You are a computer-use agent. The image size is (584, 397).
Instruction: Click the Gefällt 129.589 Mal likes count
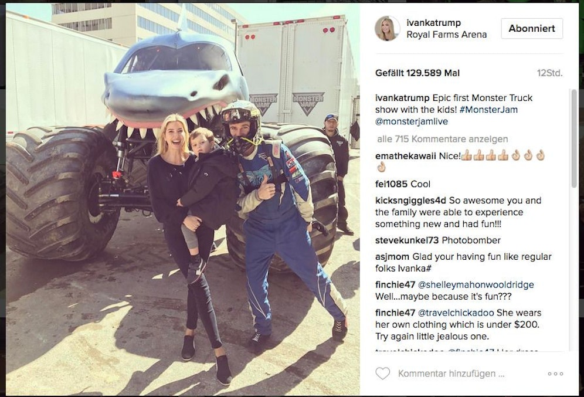point(417,73)
